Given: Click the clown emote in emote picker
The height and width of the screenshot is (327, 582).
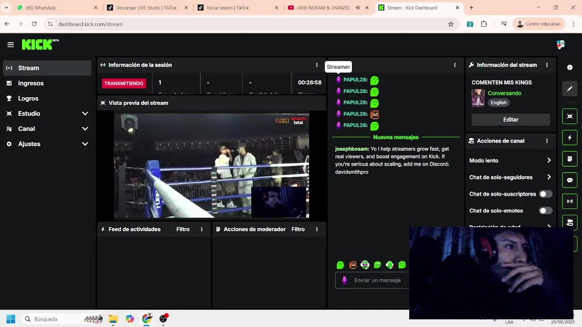Looking at the screenshot, I should pyautogui.click(x=365, y=265).
